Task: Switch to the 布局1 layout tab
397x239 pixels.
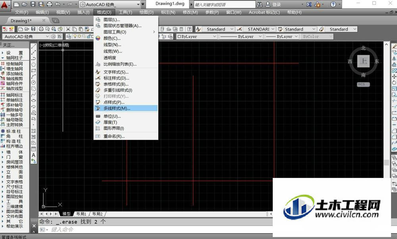Action: 81,214
